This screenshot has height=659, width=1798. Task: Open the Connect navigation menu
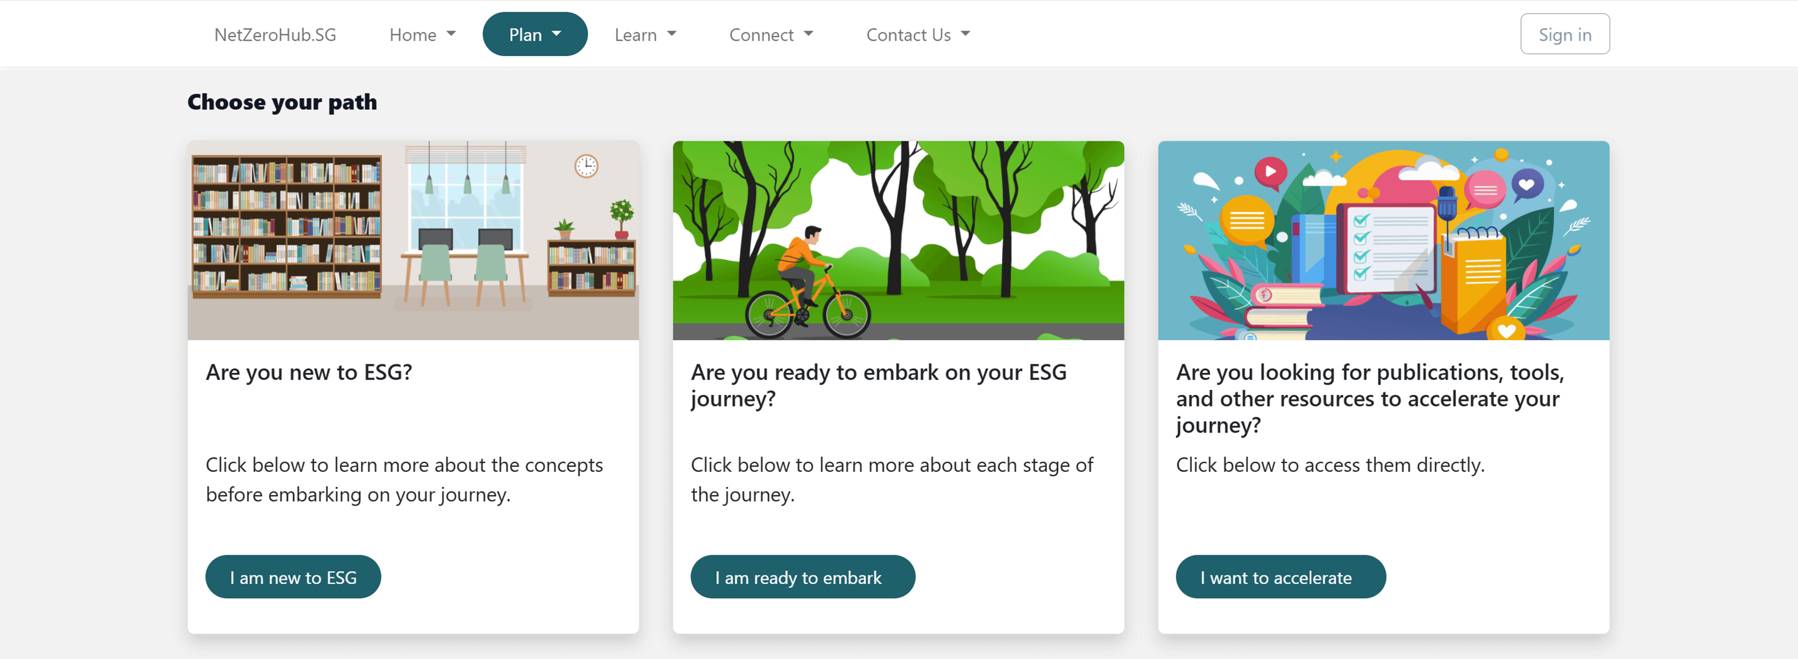coord(770,34)
